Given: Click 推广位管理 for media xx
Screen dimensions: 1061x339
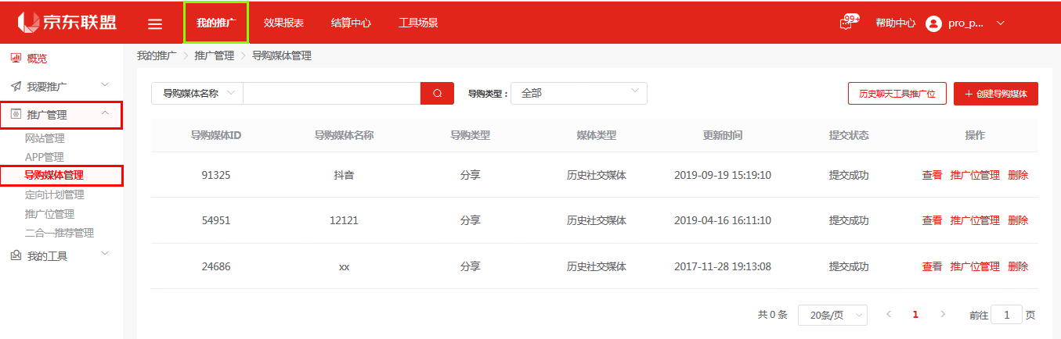Looking at the screenshot, I should tap(975, 266).
